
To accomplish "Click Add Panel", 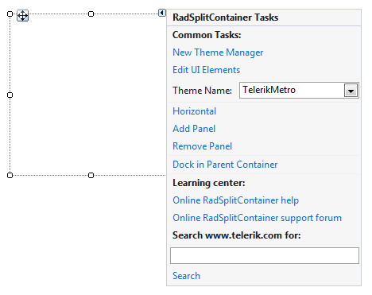I will pyautogui.click(x=194, y=129).
